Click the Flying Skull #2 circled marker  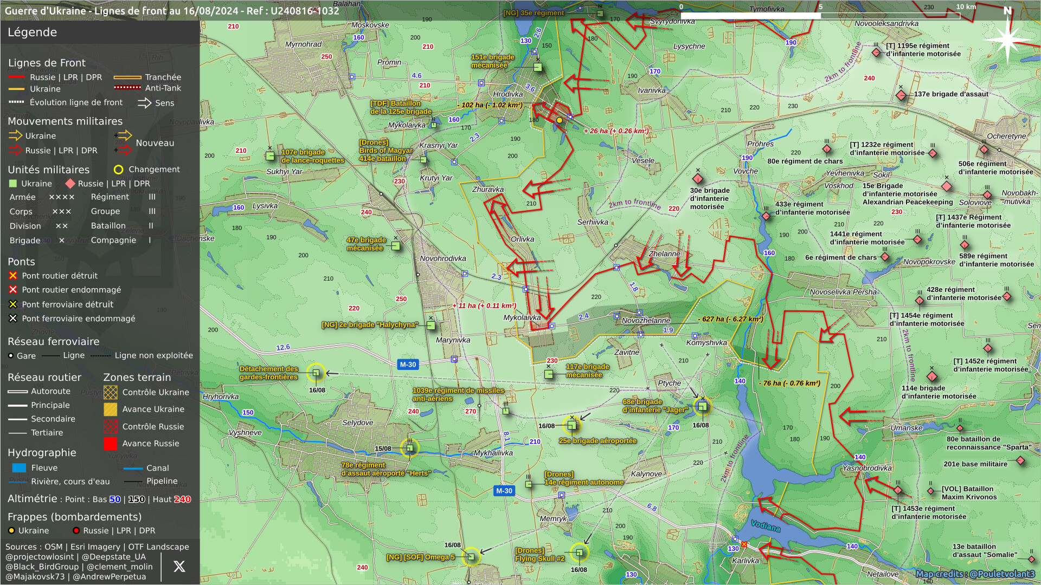(x=579, y=553)
